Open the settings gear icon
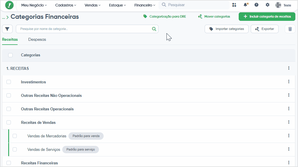The image size is (298, 167). [x=267, y=5]
